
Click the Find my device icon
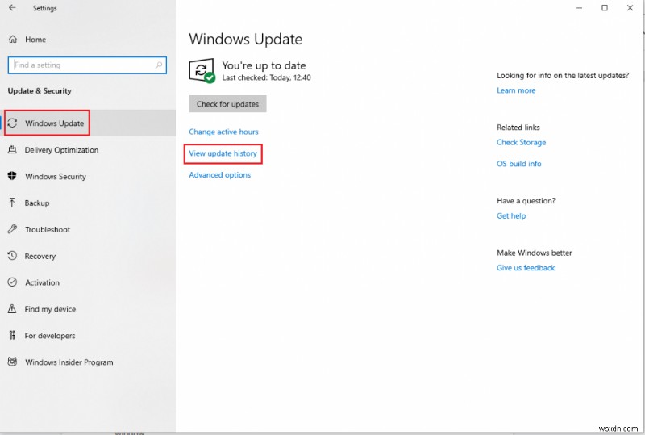click(12, 308)
